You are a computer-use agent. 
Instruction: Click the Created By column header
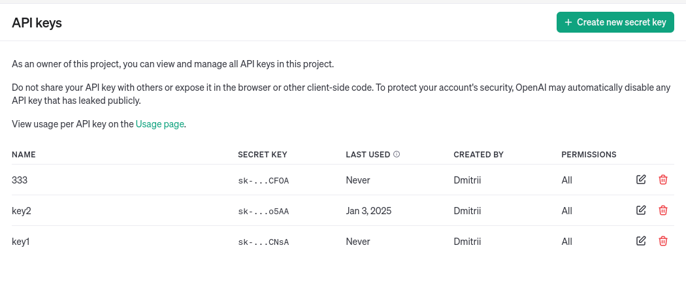(x=478, y=155)
